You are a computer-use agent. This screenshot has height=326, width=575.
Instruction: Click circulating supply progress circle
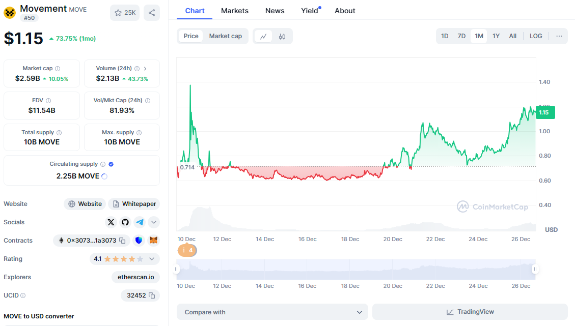tap(104, 176)
